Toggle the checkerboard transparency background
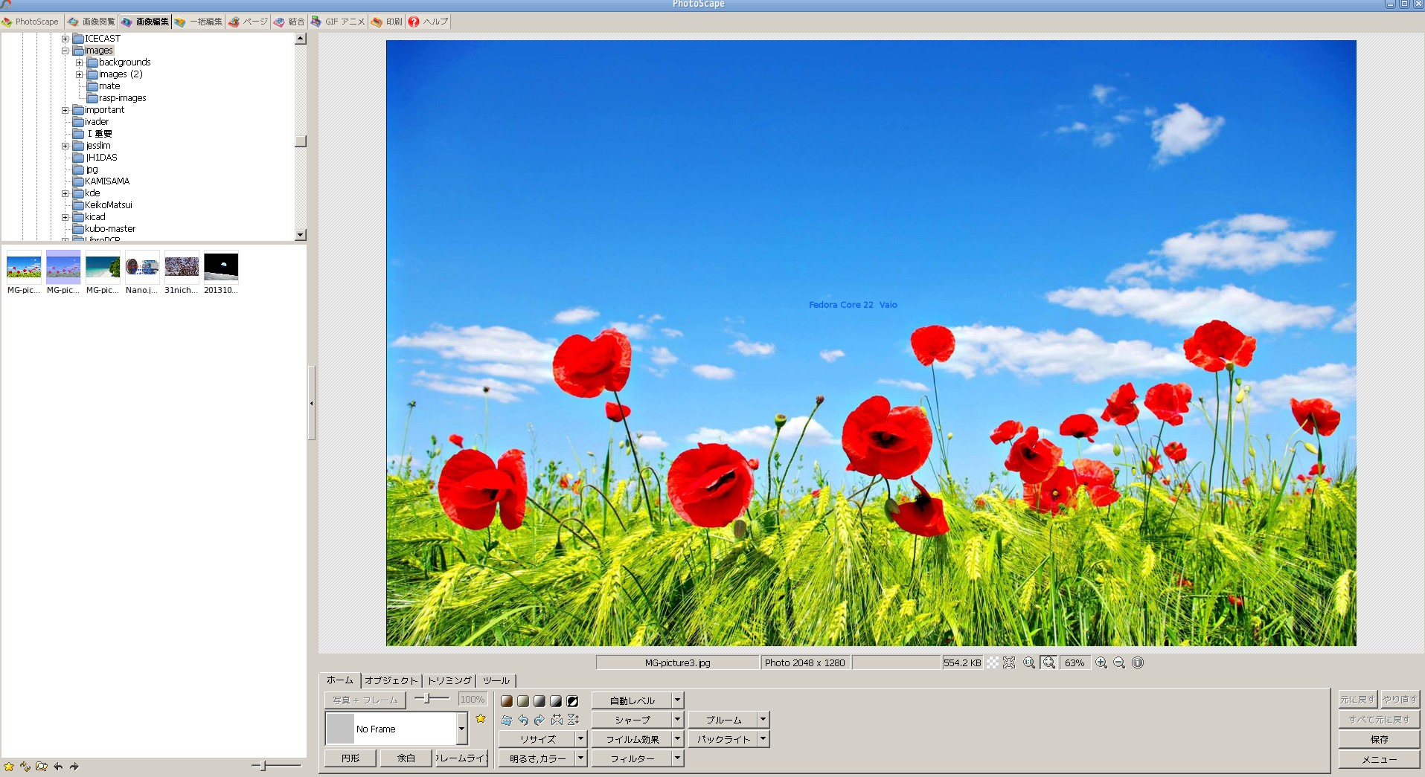Viewport: 1425px width, 777px height. tap(993, 662)
